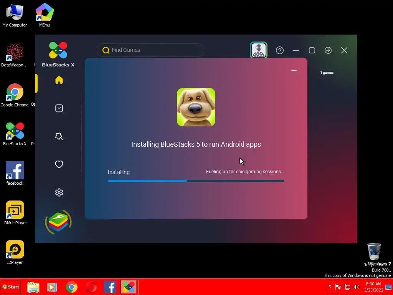Select facebook desktop shortcut
Image resolution: width=393 pixels, height=295 pixels.
coord(15,173)
